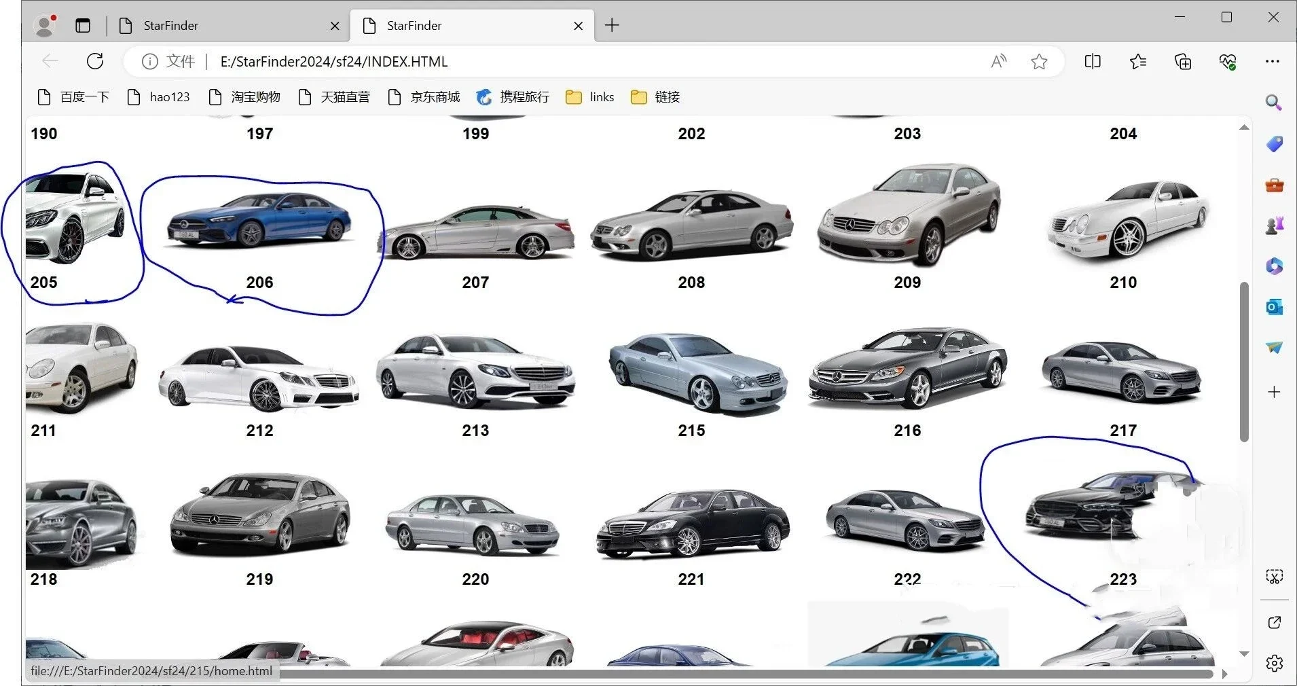Click the site information icon
This screenshot has width=1297, height=686.
point(149,61)
